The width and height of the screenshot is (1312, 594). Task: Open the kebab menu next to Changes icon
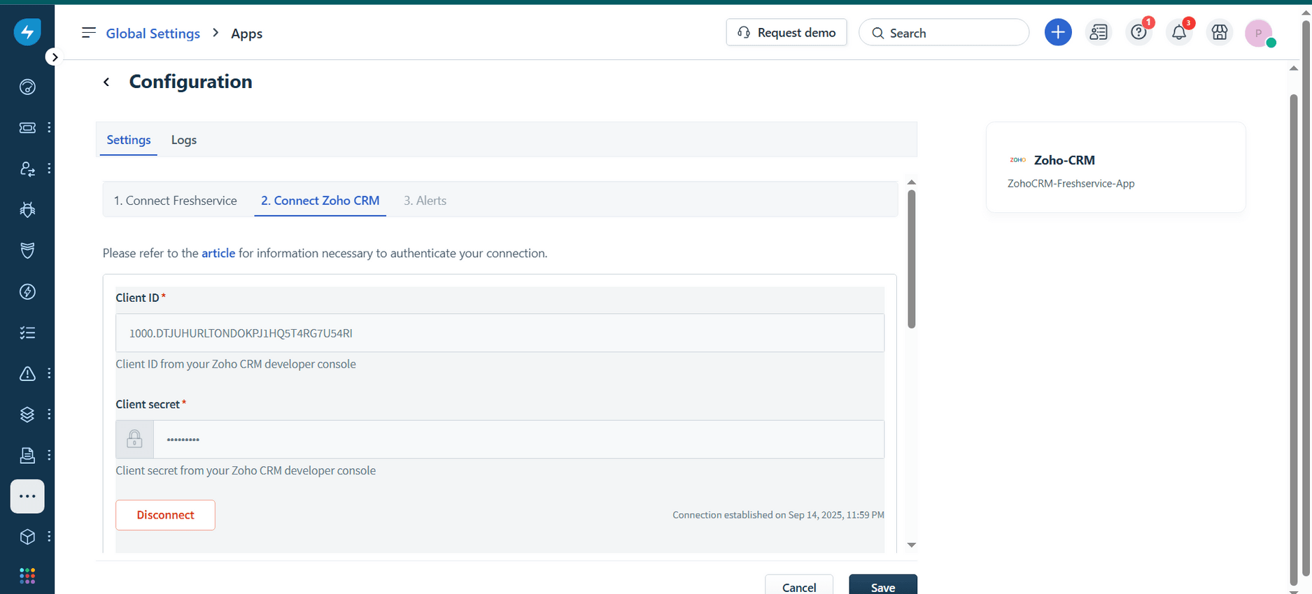49,168
